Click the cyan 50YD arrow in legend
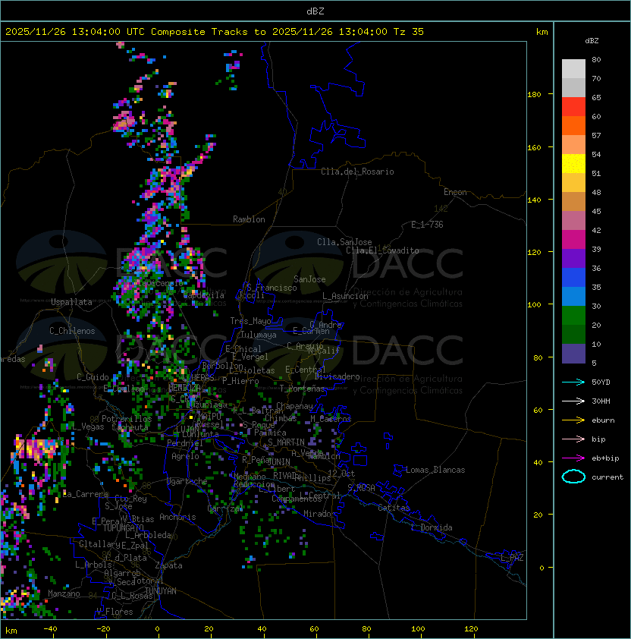631x639 pixels. (573, 382)
